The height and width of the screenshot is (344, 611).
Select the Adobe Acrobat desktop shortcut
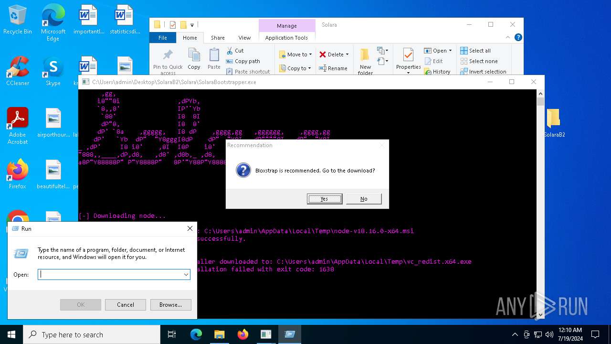click(18, 126)
